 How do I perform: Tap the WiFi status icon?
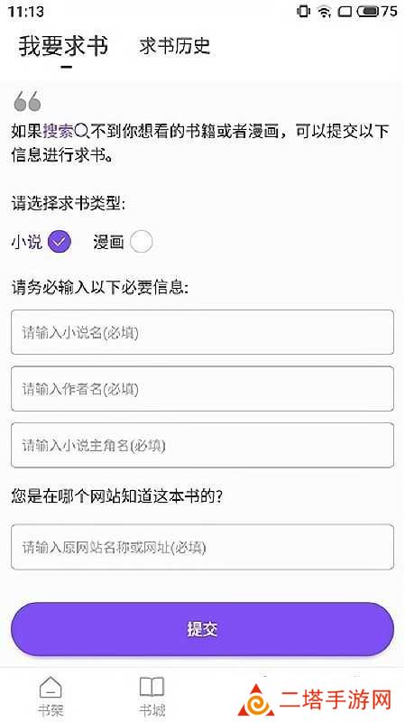[x=325, y=12]
